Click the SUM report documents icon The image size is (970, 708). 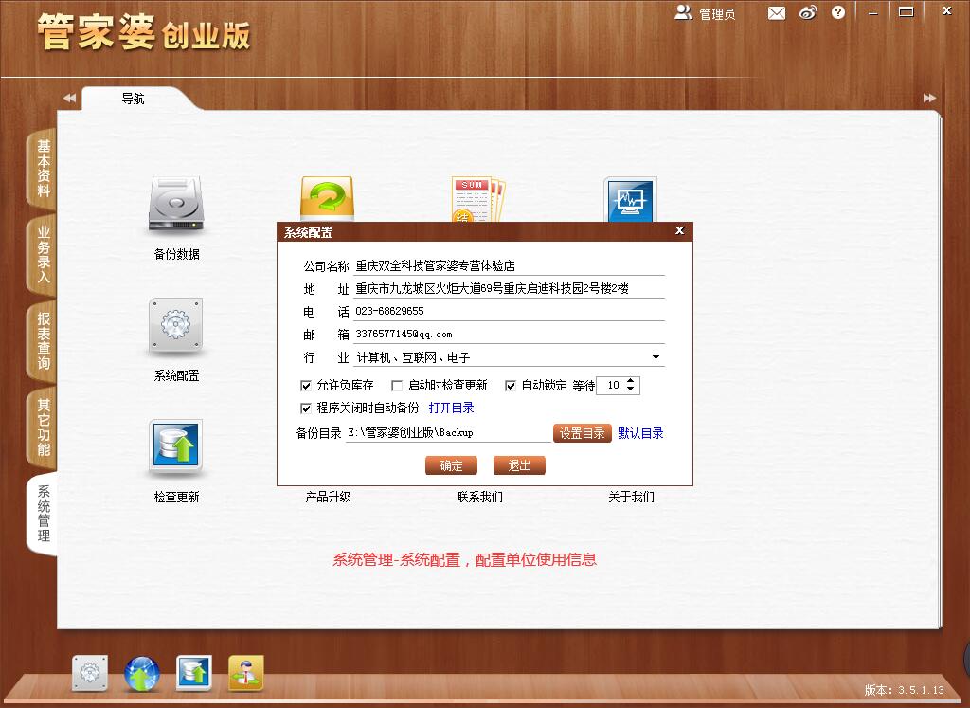pos(479,199)
